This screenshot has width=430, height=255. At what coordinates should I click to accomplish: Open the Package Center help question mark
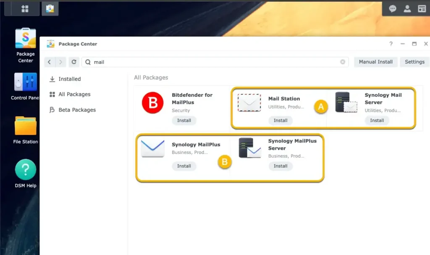pyautogui.click(x=391, y=44)
